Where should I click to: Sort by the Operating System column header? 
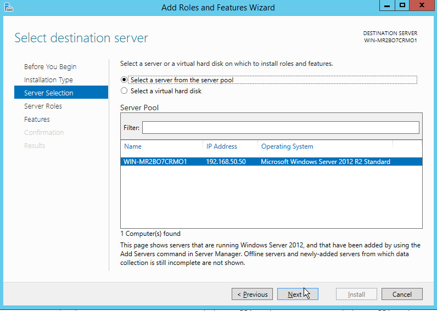[x=287, y=146]
